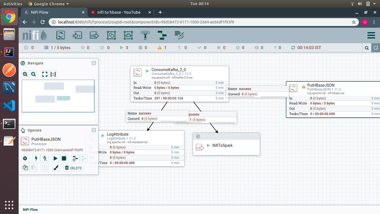Click the invalid components warning count
This screenshot has height=214, width=380.
[x=162, y=48]
